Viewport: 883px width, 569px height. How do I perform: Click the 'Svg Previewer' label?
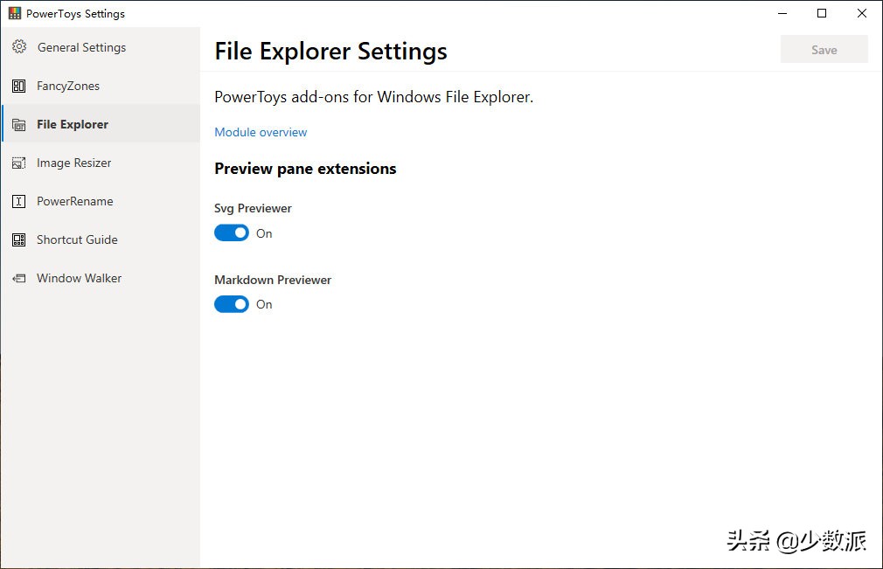pyautogui.click(x=253, y=208)
